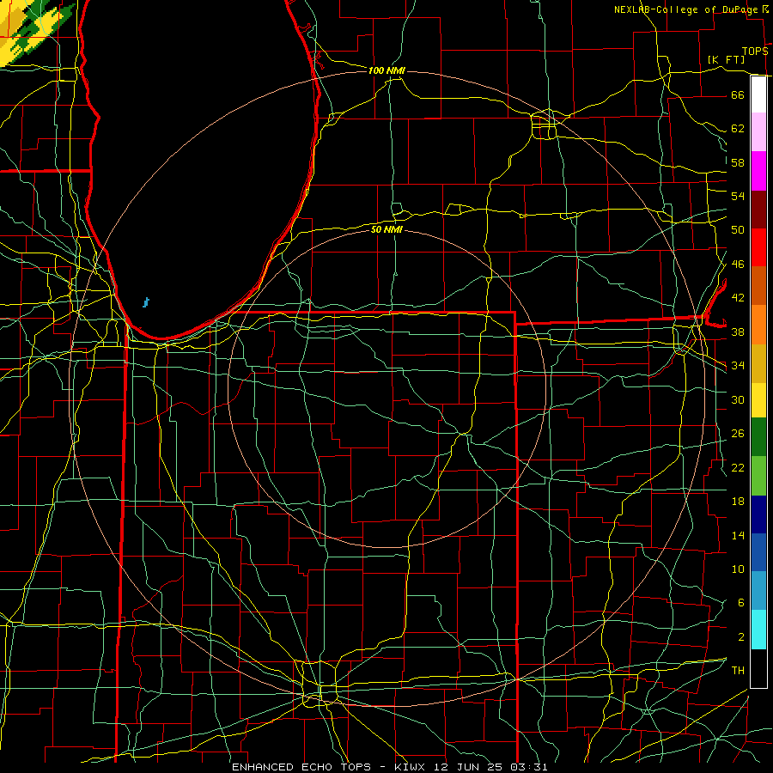Image resolution: width=773 pixels, height=773 pixels.
Task: Click the magenta legend swatch
Action: (758, 171)
